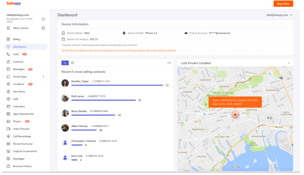Click the Geo-fence icon in sidebar
304x175 pixels.
pyautogui.click(x=9, y=92)
